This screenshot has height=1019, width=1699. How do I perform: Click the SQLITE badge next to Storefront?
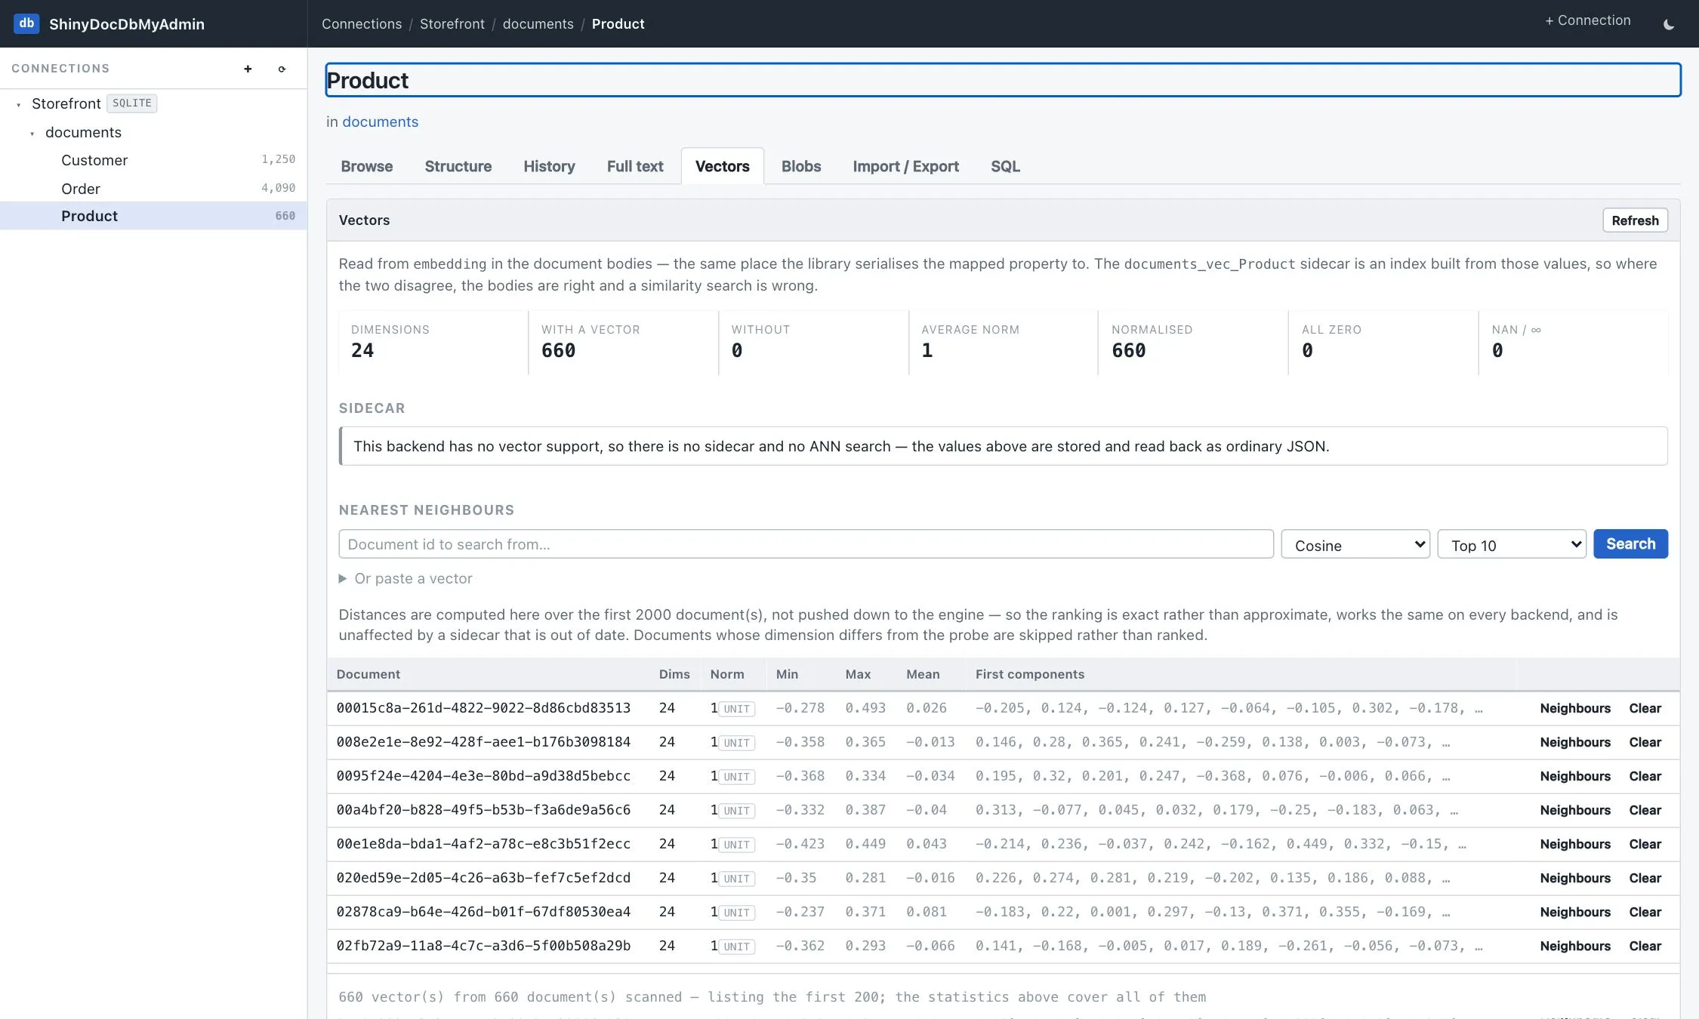(132, 103)
